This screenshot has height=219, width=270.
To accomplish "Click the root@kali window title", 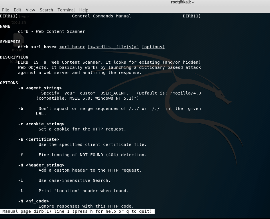I will click(183, 2).
